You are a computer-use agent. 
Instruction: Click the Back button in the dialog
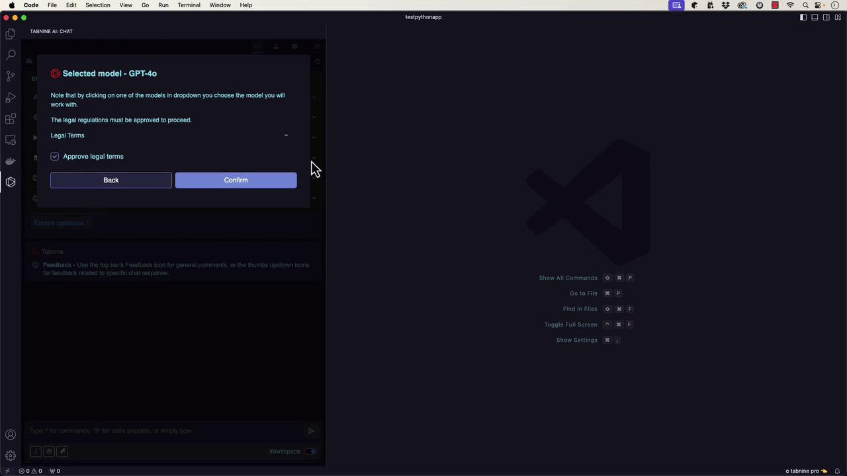click(111, 180)
